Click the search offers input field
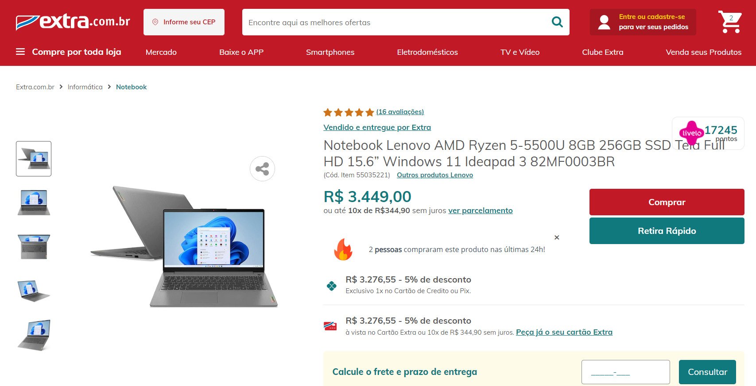 pyautogui.click(x=396, y=22)
